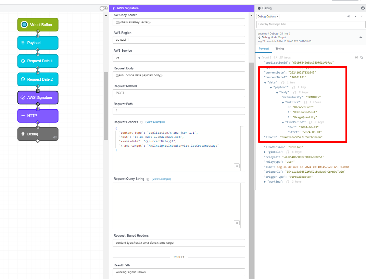The height and width of the screenshot is (279, 366).
Task: Expand the Request Headers editor fullscreen
Action: point(237,166)
